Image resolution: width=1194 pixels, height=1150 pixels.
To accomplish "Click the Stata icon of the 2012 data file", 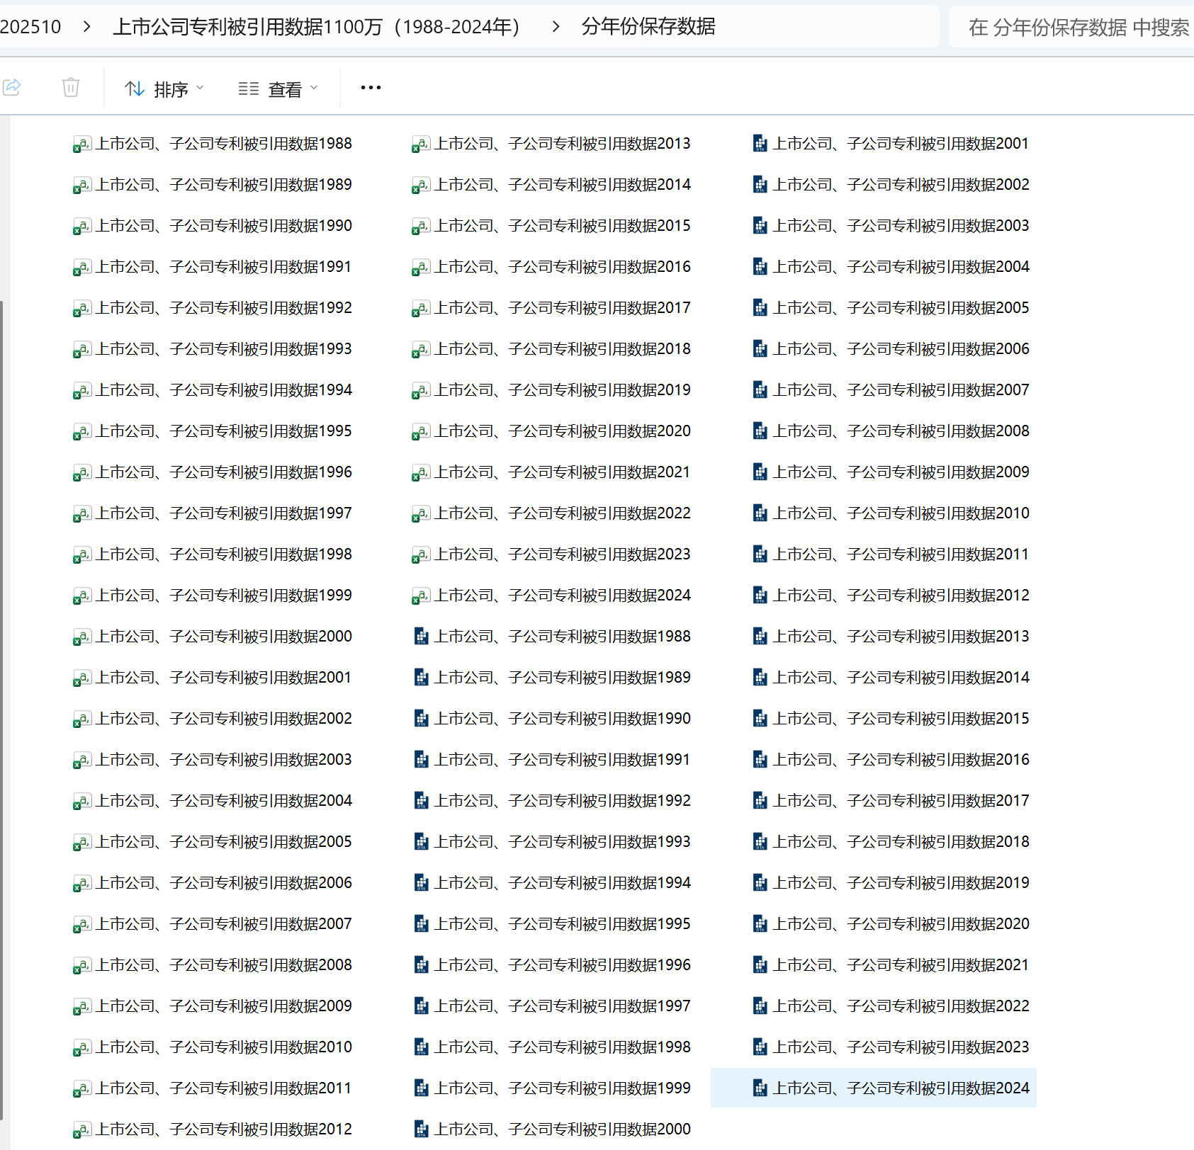I will 760,596.
